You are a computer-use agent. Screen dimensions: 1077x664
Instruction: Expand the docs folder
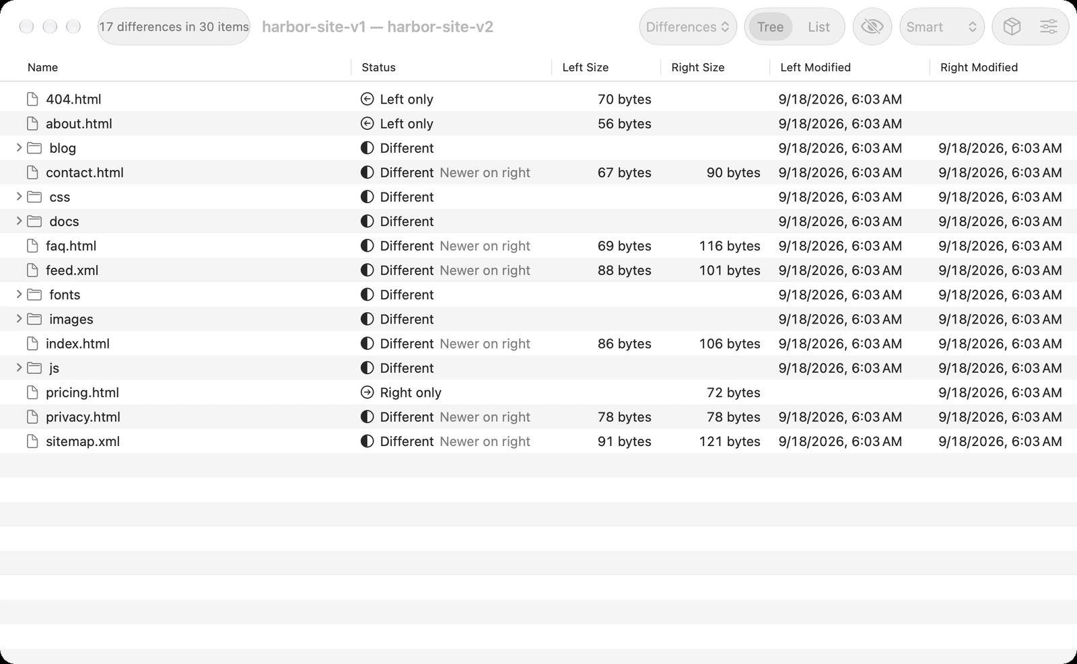[x=19, y=221]
